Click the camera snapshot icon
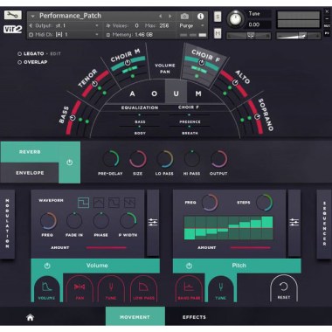This screenshot has height=332, width=332. tap(184, 17)
